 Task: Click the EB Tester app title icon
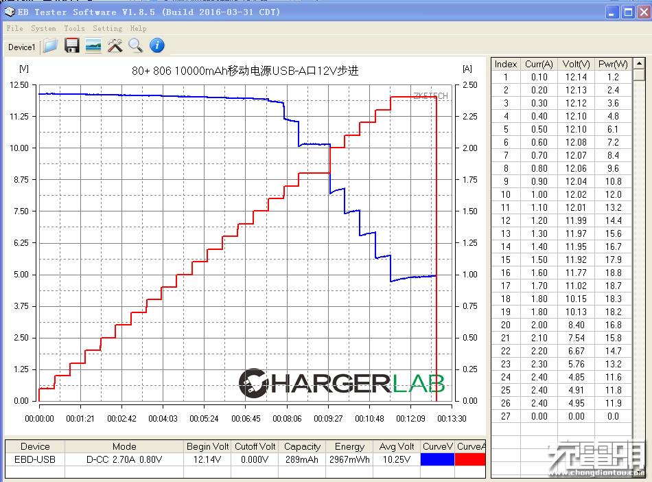point(10,12)
